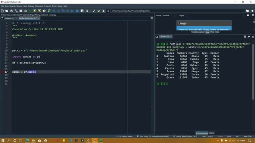Image resolution: width=255 pixels, height=143 pixels.
Task: Show hidden system tray icons
Action: [218, 140]
